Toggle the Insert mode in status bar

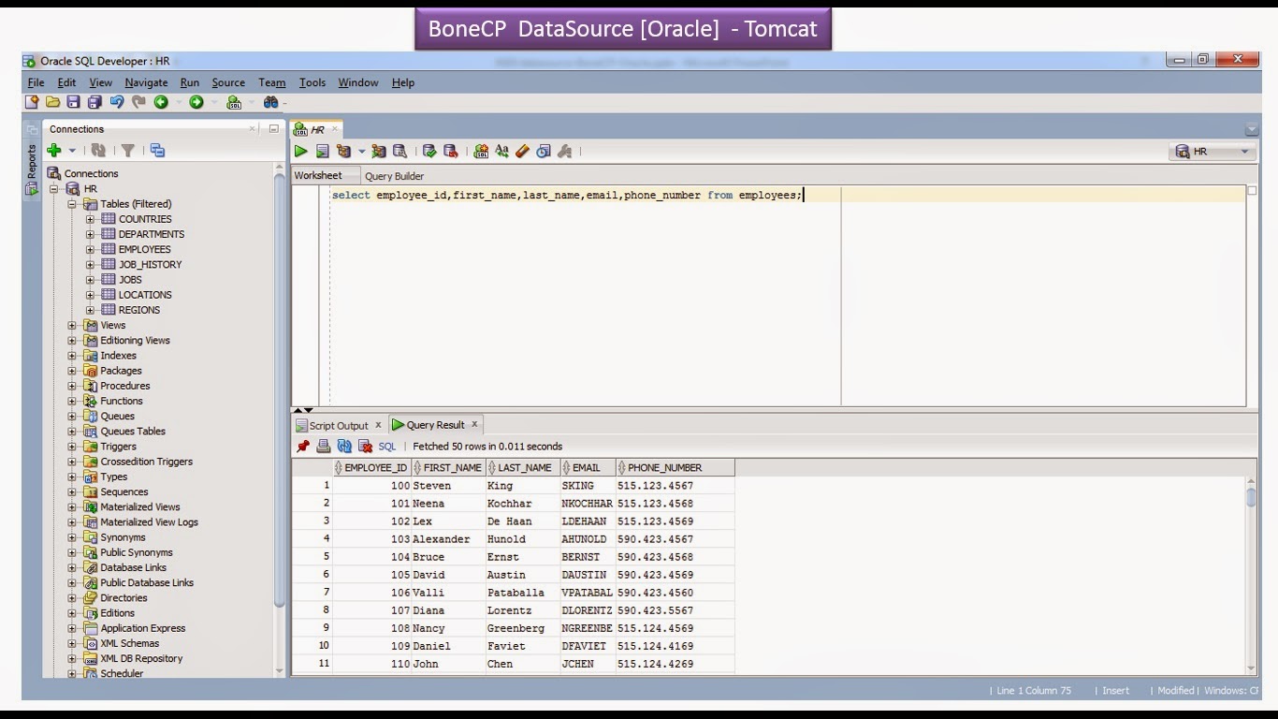(x=1115, y=691)
